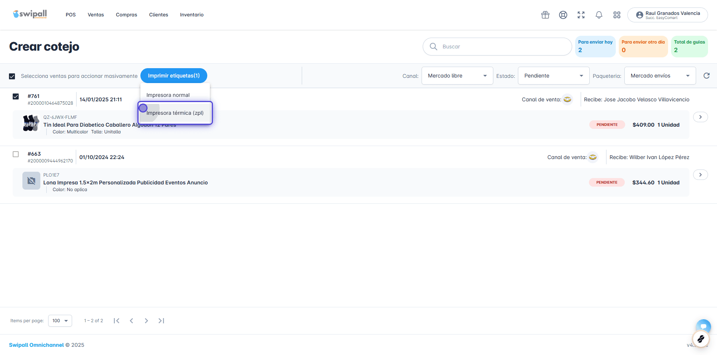Open the help lifebuoy icon
Screen dimensions: 717x355
[563, 15]
